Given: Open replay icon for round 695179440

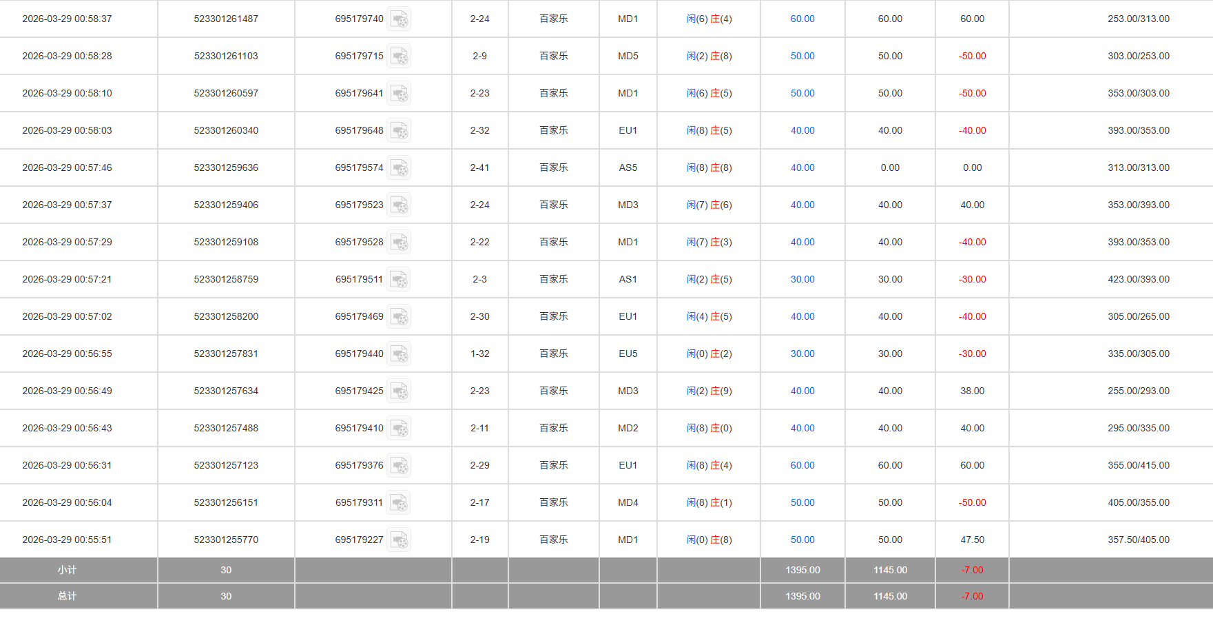Looking at the screenshot, I should (399, 354).
